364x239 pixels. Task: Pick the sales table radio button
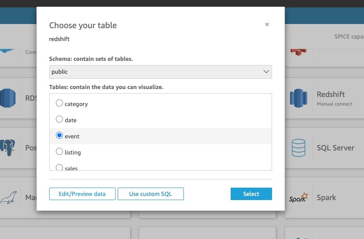(60, 167)
